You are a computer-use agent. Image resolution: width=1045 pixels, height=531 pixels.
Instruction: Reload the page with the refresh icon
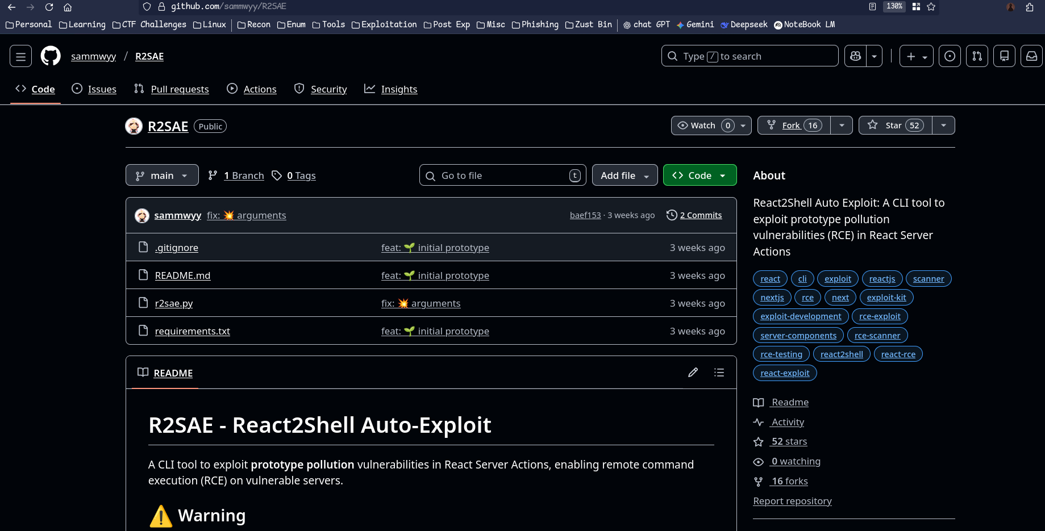coord(49,7)
